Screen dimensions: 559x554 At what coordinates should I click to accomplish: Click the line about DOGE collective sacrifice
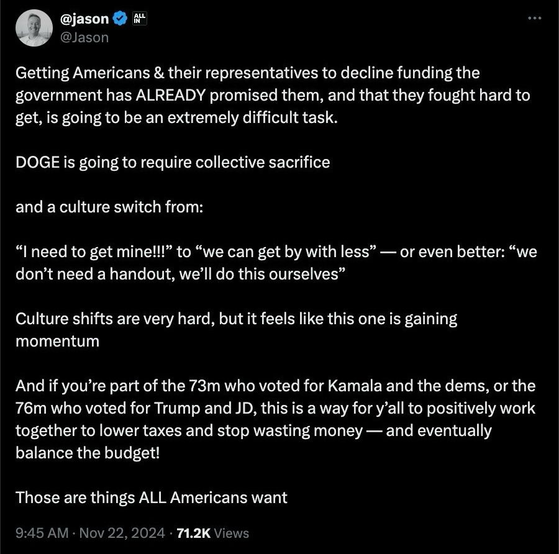coord(173,163)
